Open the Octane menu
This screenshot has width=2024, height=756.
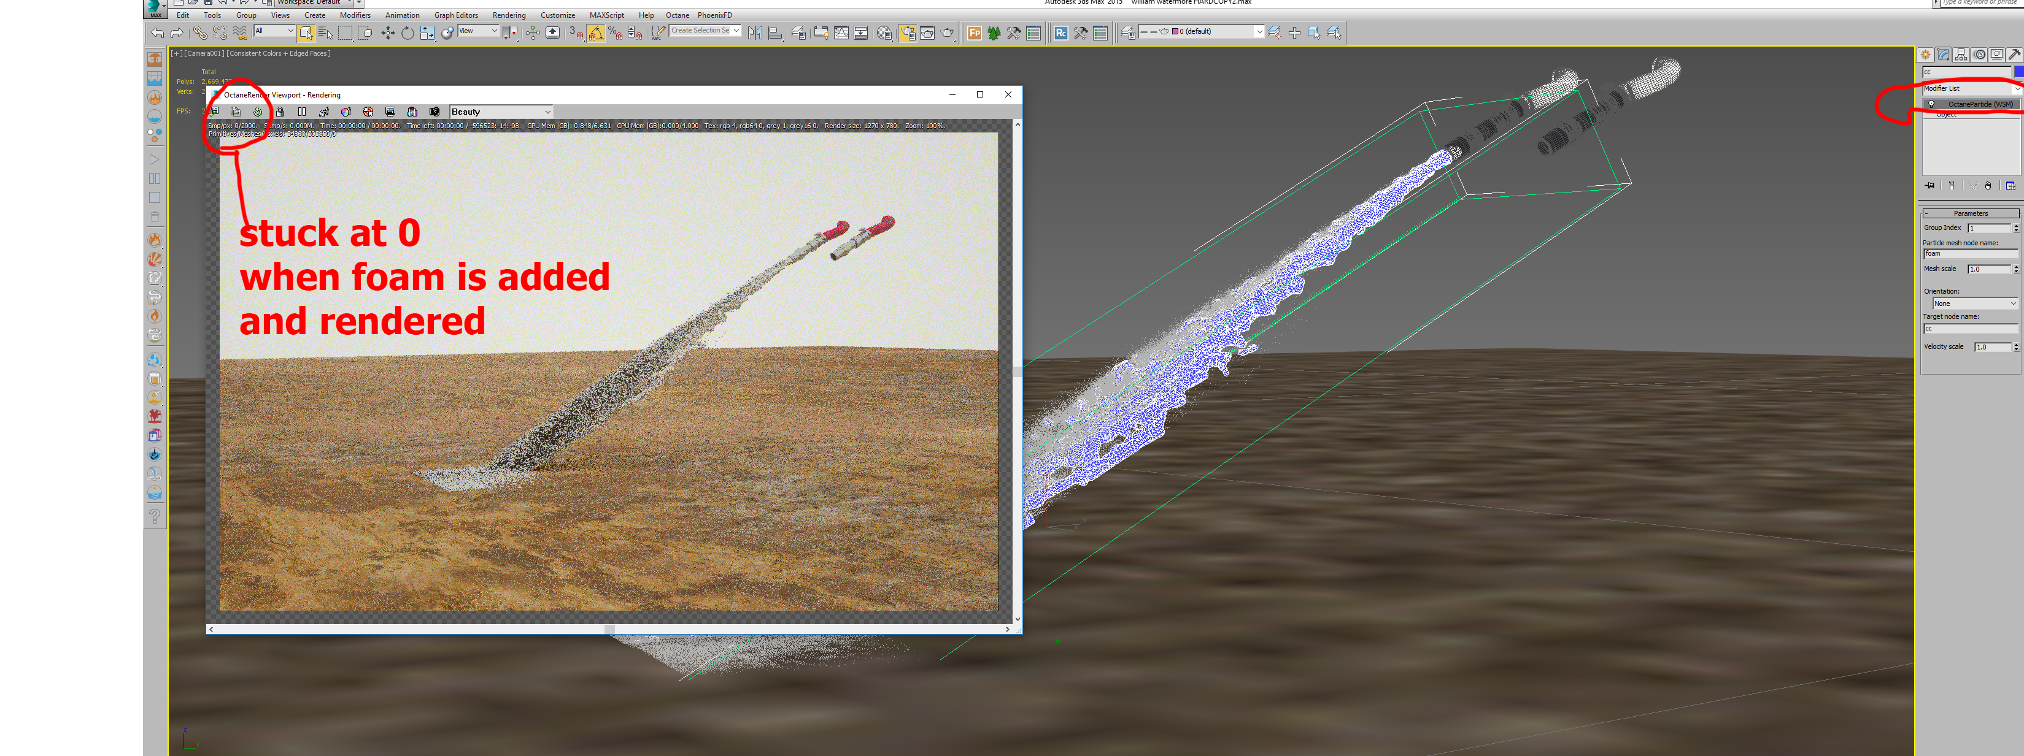tap(676, 15)
